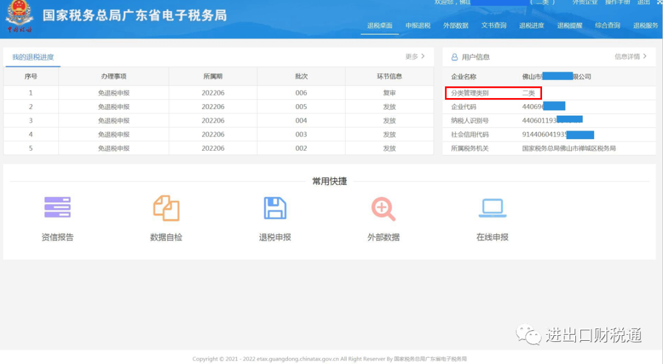Open the 文书查询 menu

point(494,25)
